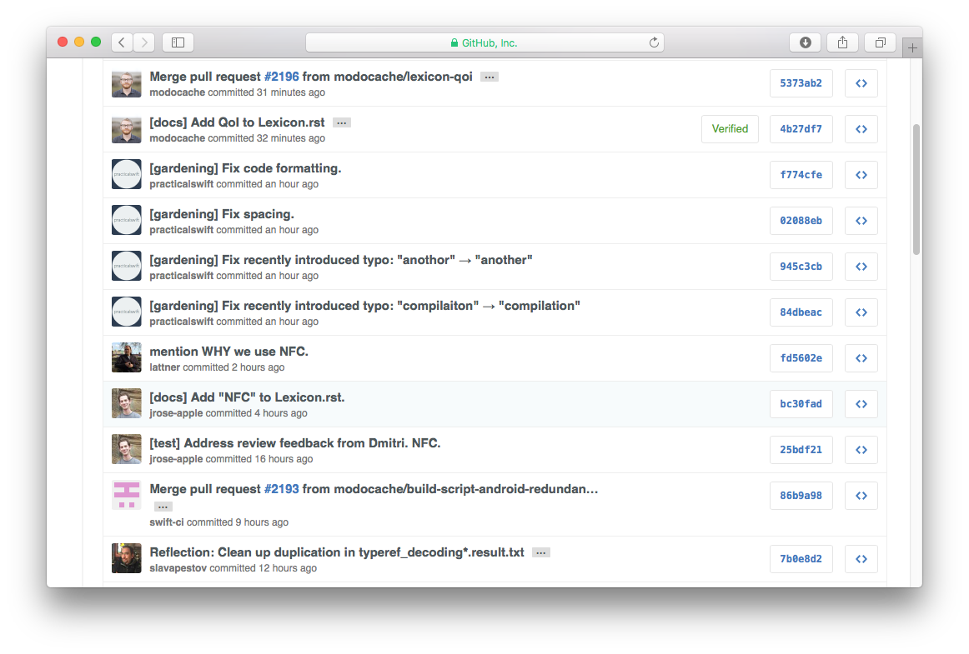The height and width of the screenshot is (654, 969).
Task: Click the GitHub, Inc. address bar
Action: pos(484,42)
